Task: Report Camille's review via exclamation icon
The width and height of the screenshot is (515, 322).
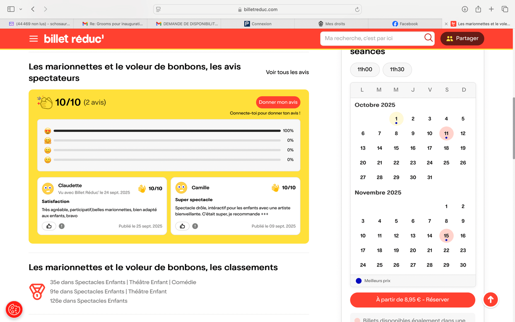Action: pos(195,226)
